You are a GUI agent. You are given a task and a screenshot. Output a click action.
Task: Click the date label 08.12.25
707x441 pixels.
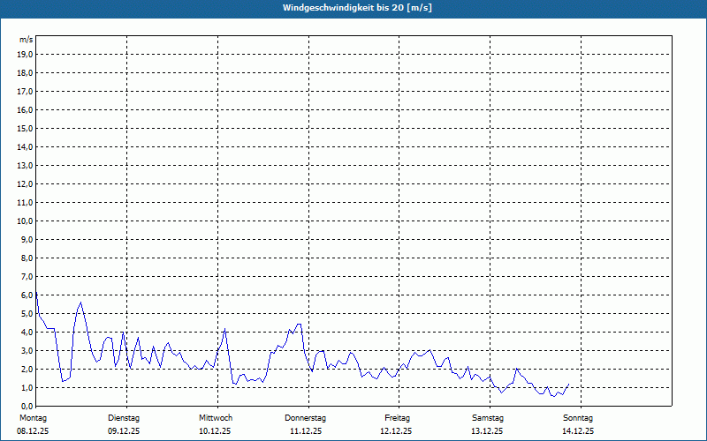click(x=33, y=431)
